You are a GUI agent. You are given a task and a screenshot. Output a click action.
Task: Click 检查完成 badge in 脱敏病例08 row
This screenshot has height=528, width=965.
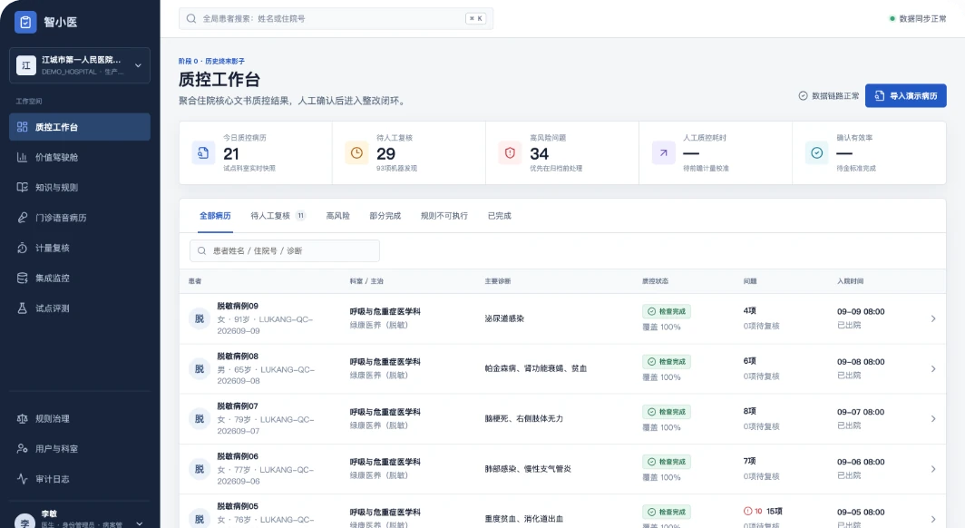click(x=667, y=361)
